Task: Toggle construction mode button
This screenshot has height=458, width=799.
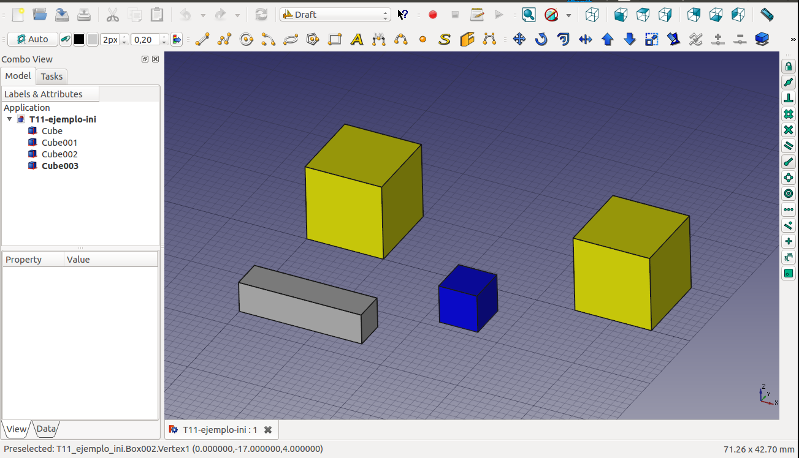Action: [x=65, y=40]
